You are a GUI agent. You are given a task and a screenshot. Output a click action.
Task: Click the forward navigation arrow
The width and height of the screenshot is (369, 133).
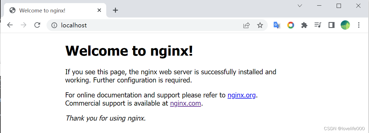[24, 25]
